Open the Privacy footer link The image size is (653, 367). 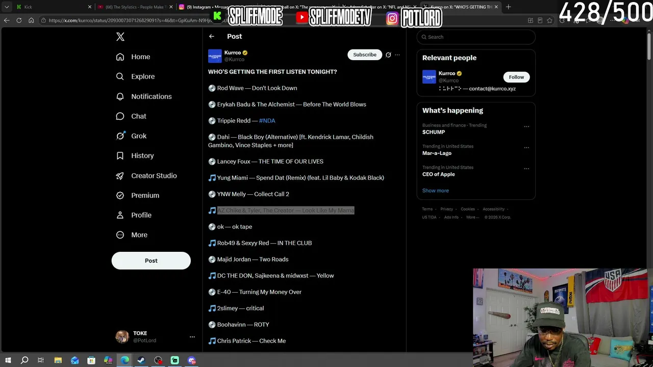447,209
